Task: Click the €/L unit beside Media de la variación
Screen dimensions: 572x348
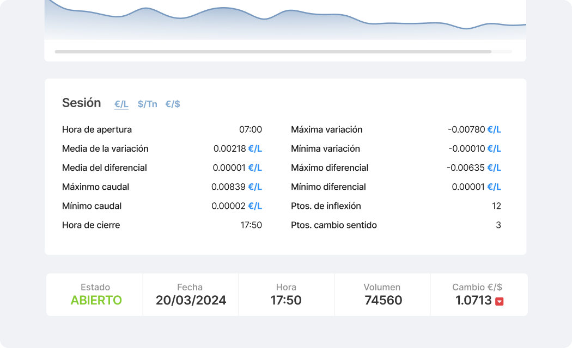Action: [x=255, y=148]
